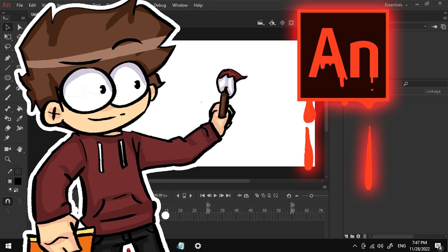Click New Library Panel icon
Viewport: 448px width, 252px height.
pyautogui.click(x=443, y=27)
